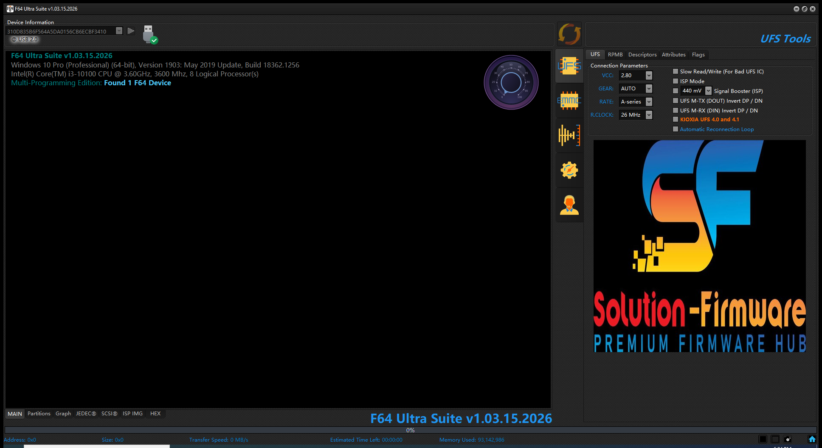Screen dimensions: 822x448
Task: Click the USB device connected icon
Action: pyautogui.click(x=149, y=34)
